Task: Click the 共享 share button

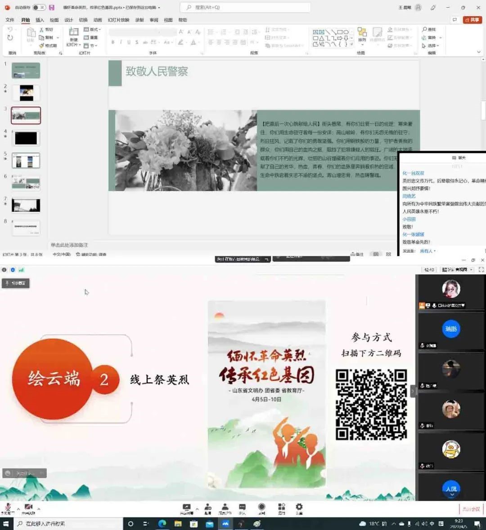Action: pos(472,20)
